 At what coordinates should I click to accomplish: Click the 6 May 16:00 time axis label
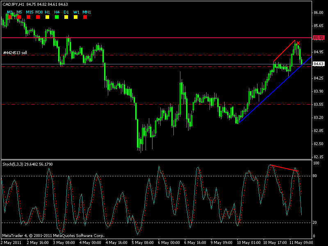click(x=195, y=243)
